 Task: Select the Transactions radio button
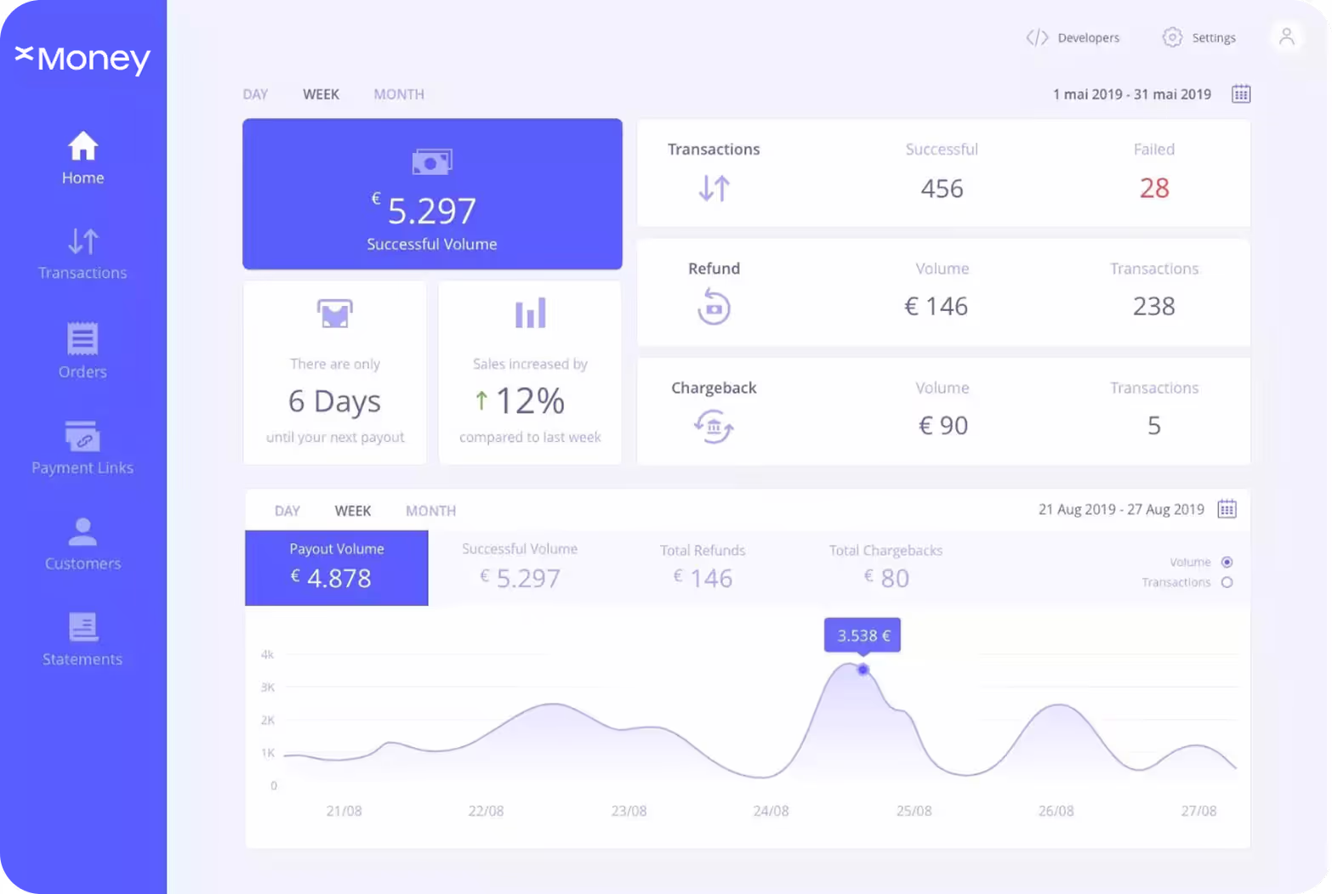tap(1227, 582)
